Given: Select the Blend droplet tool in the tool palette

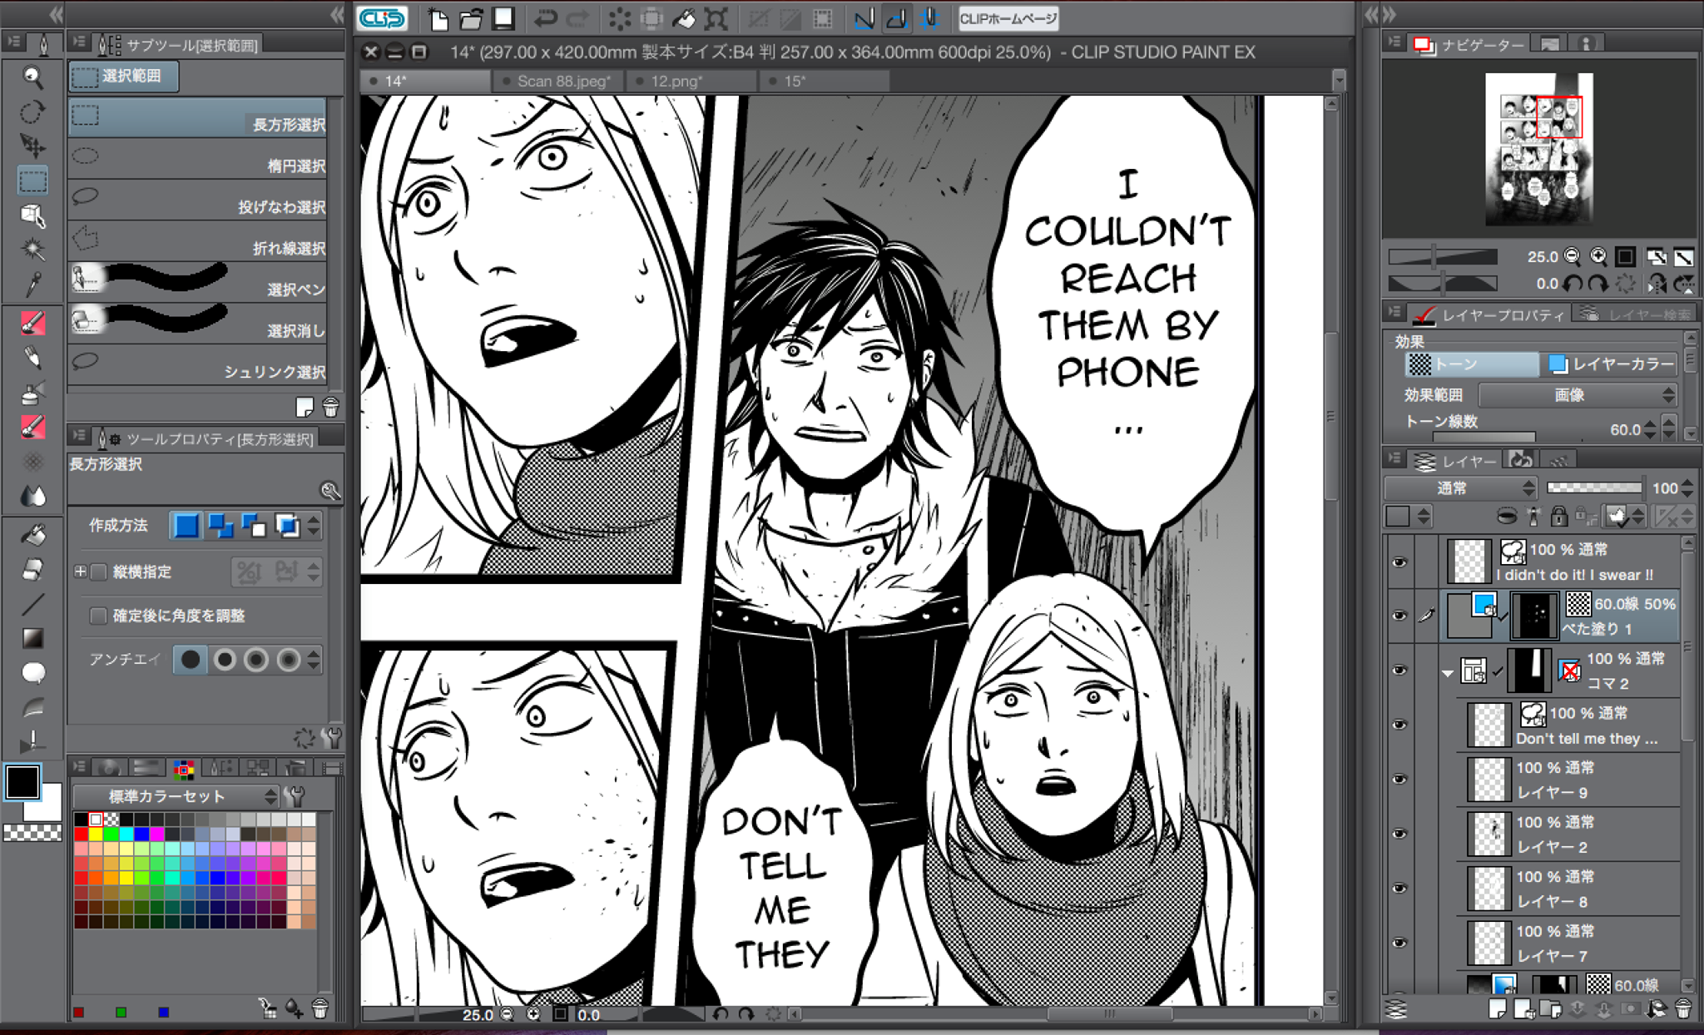Looking at the screenshot, I should tap(32, 496).
